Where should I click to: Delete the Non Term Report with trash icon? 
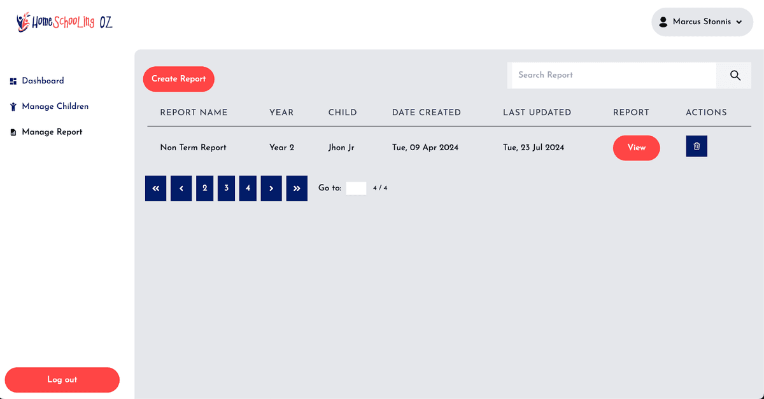coord(696,146)
